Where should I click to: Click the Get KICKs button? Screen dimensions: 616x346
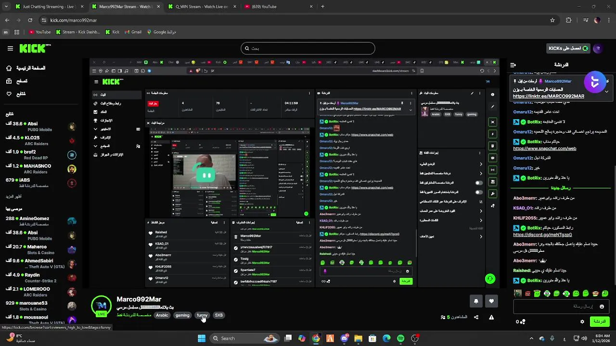click(568, 48)
